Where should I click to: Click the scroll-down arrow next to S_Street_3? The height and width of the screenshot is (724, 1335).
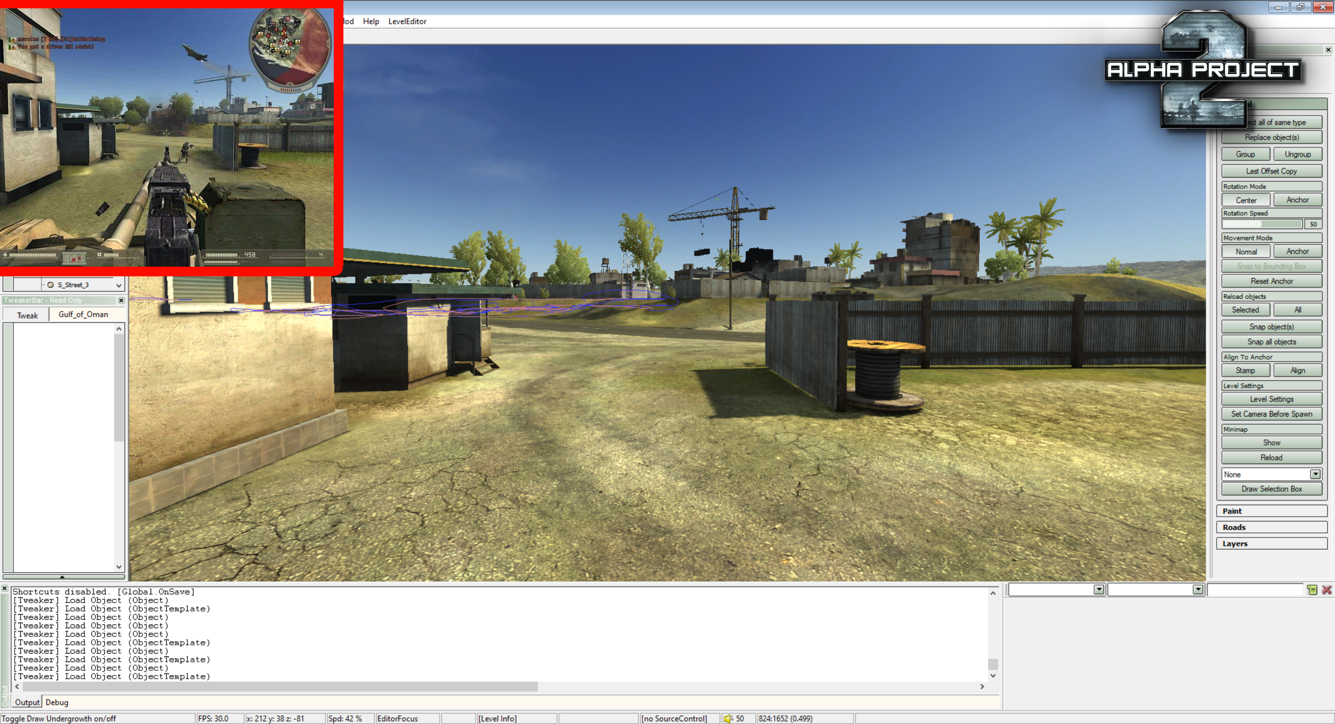coord(119,285)
